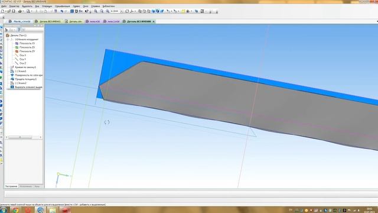
Task: Open the New document dropdown arrow
Action: coord(5,11)
